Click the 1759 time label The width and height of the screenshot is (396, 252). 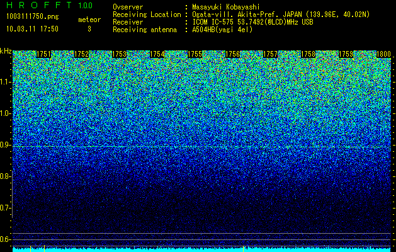[346, 54]
